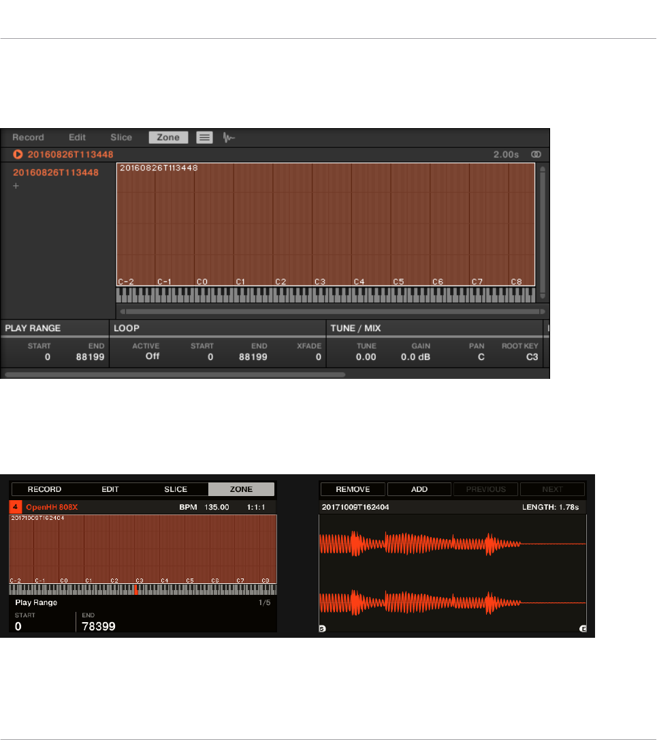Open the Record tab in software sampler

coord(28,138)
